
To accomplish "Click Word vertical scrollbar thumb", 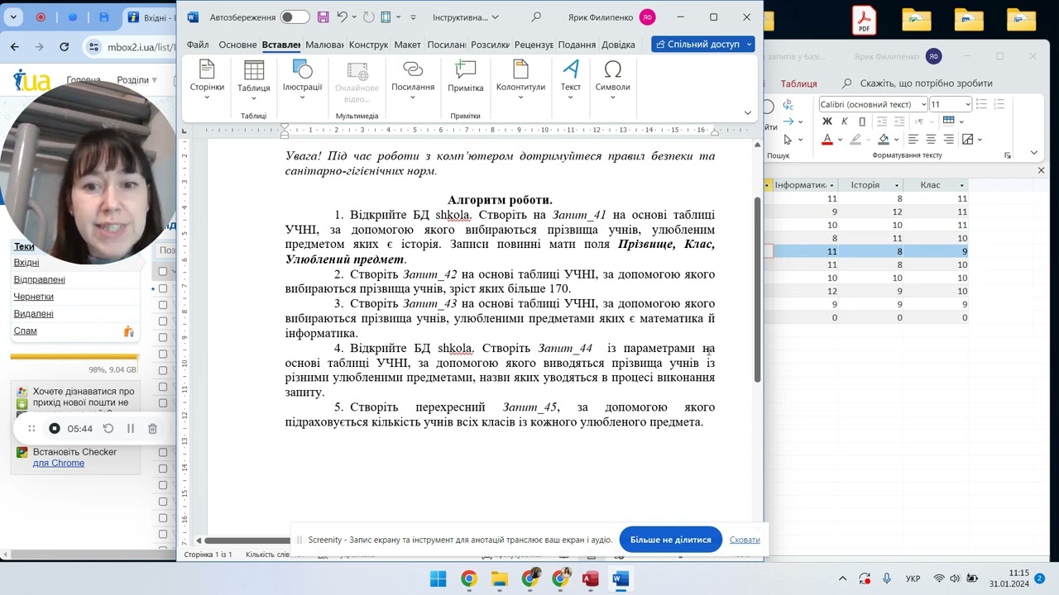I will point(757,289).
